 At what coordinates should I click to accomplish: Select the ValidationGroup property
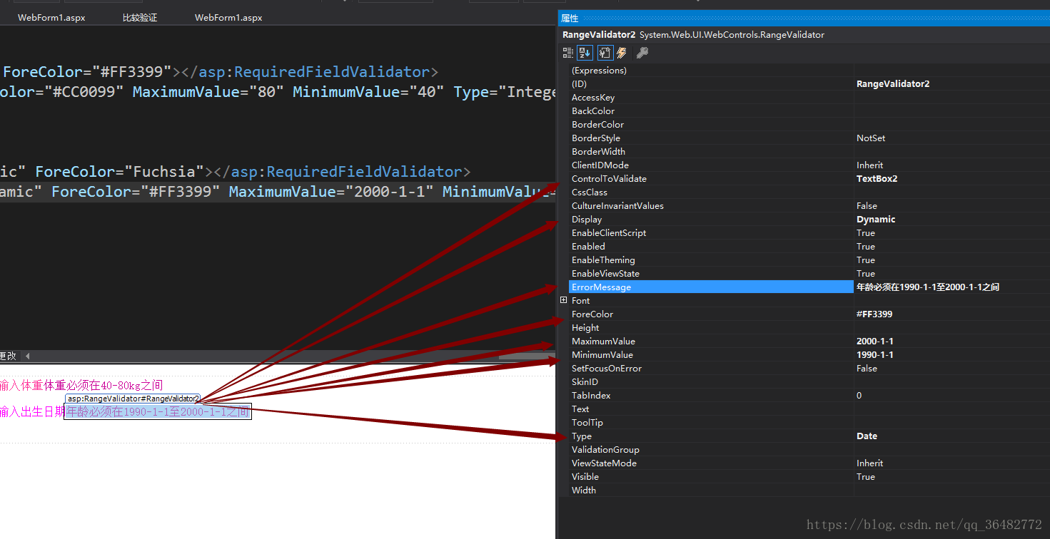pyautogui.click(x=605, y=450)
